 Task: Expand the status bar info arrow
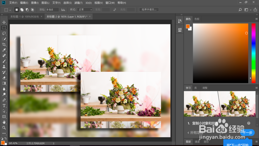(54, 143)
